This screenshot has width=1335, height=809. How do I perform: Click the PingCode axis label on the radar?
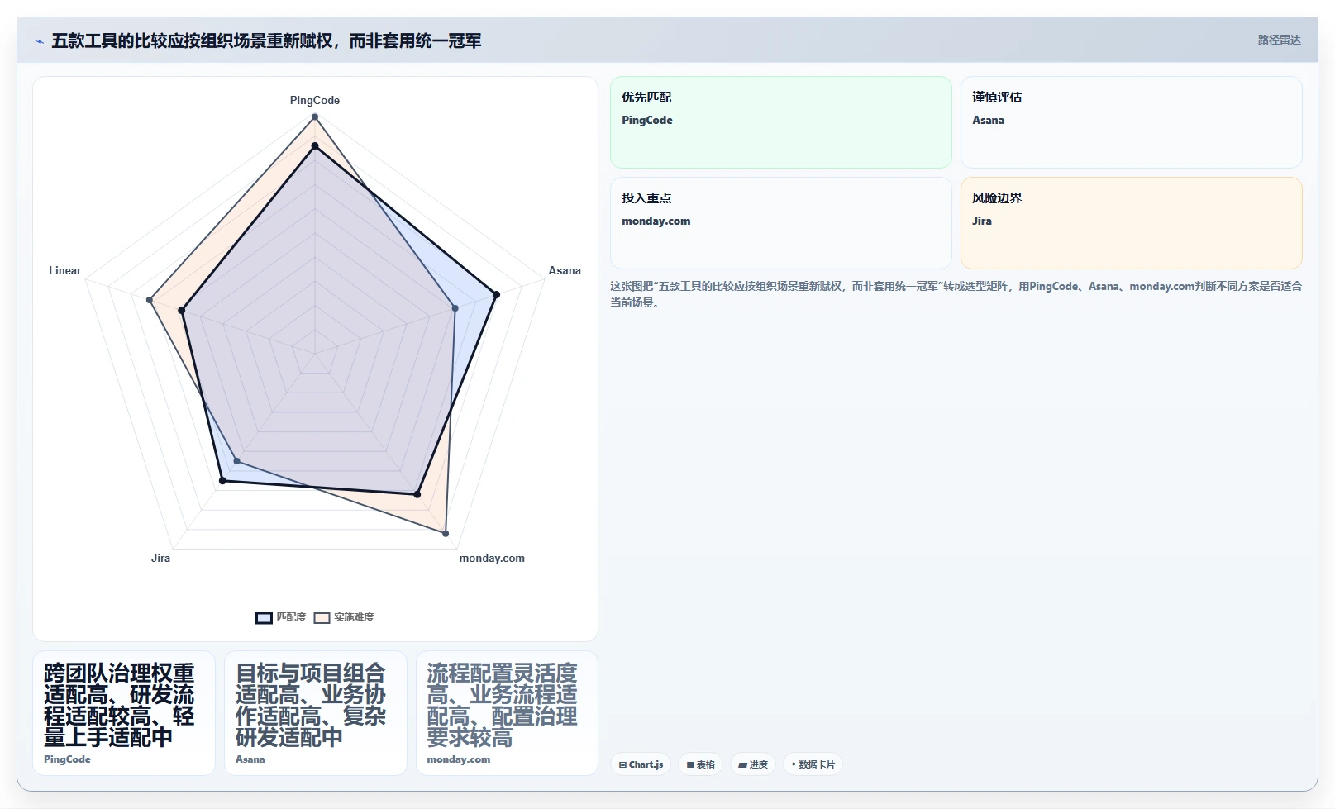(315, 100)
